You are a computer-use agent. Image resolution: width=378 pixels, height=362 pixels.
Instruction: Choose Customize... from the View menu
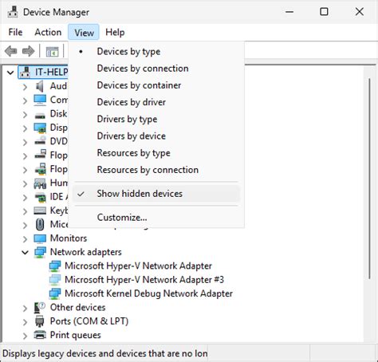pos(156,218)
